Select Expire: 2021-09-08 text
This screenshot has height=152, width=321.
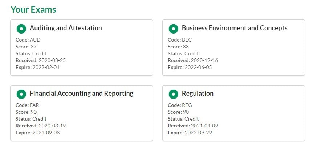37,133
